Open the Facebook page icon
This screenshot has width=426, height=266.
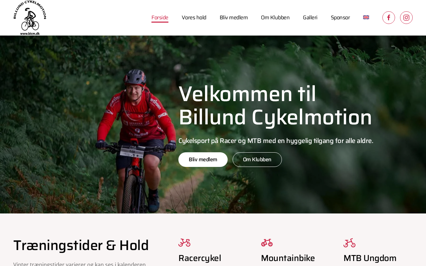click(388, 18)
